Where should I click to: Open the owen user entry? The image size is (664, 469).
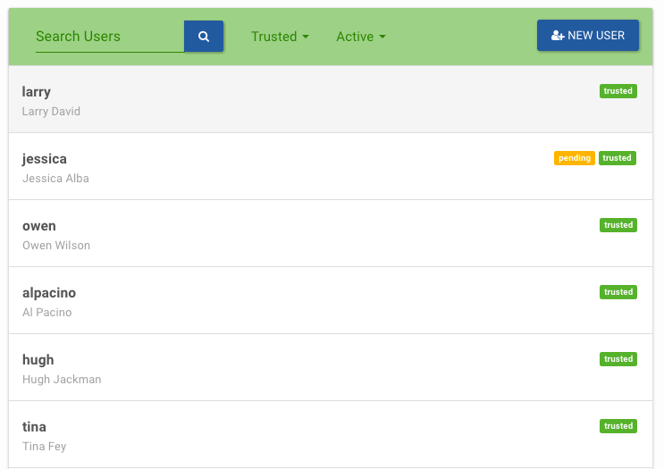coord(331,233)
